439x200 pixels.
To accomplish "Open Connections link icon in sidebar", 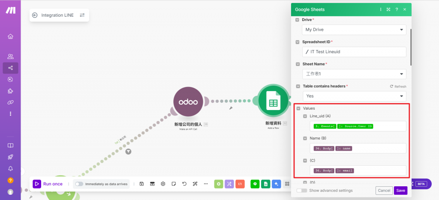I will pyautogui.click(x=10, y=102).
